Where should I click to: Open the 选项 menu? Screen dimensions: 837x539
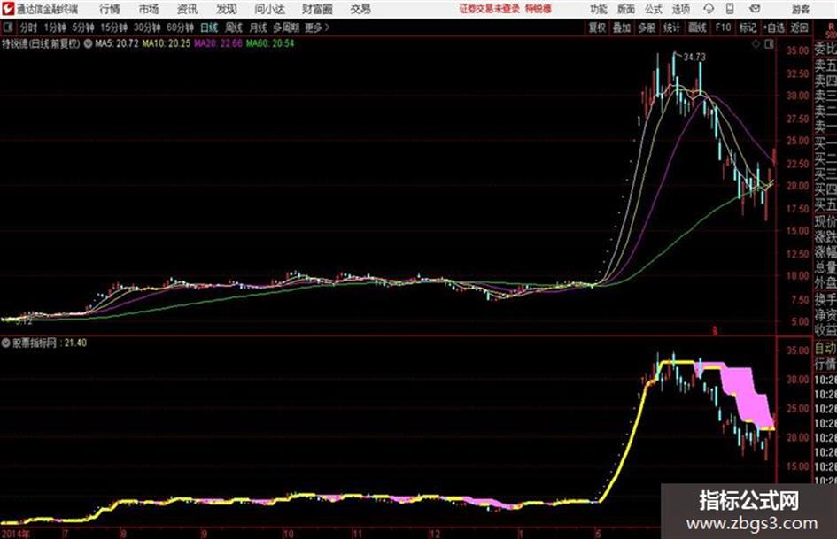681,9
